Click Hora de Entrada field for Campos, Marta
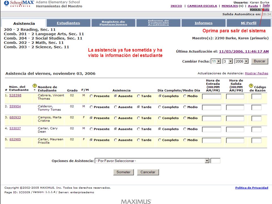 pyautogui.click(x=212, y=118)
